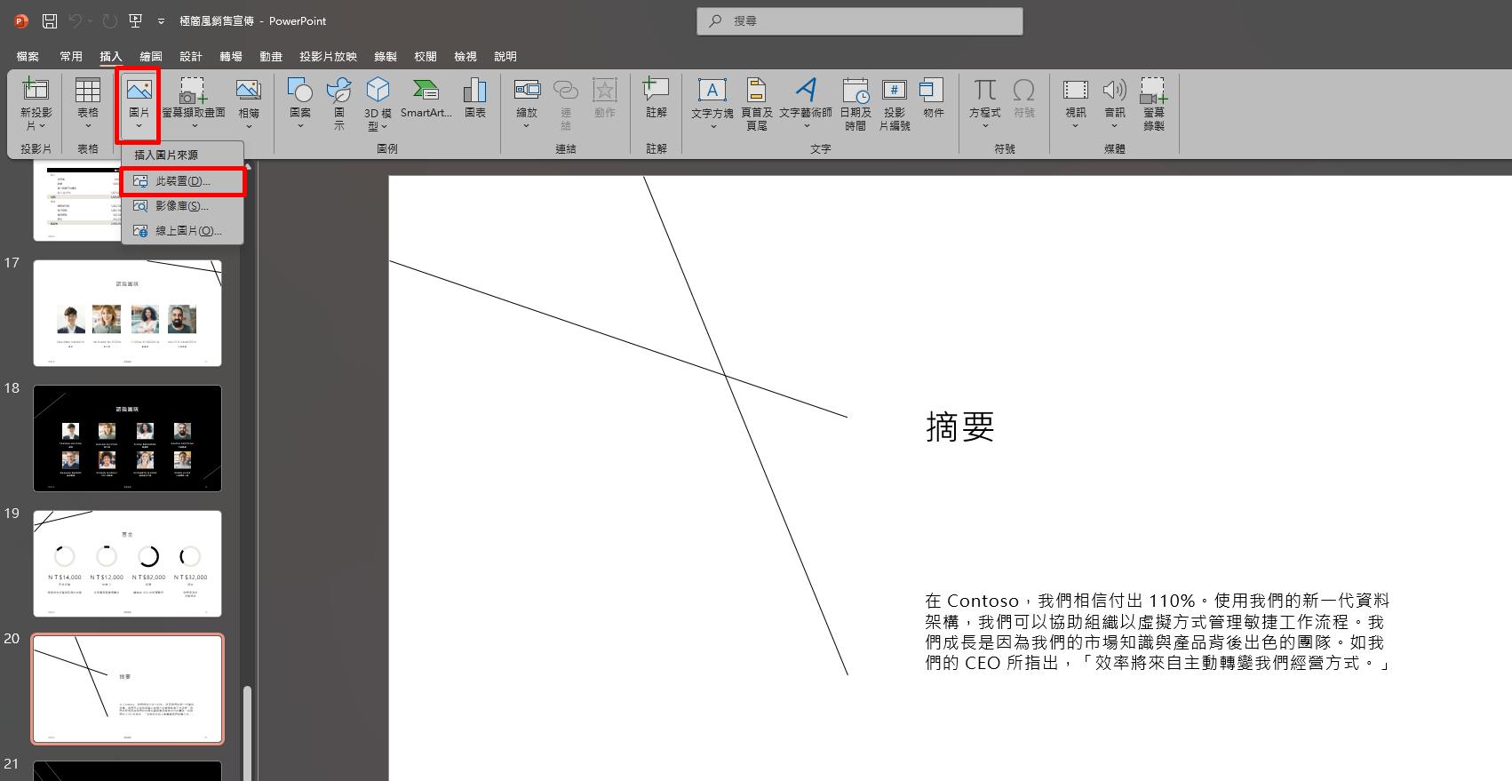Open the 錄製 Record tab
Image resolution: width=1512 pixels, height=781 pixels.
tap(386, 56)
